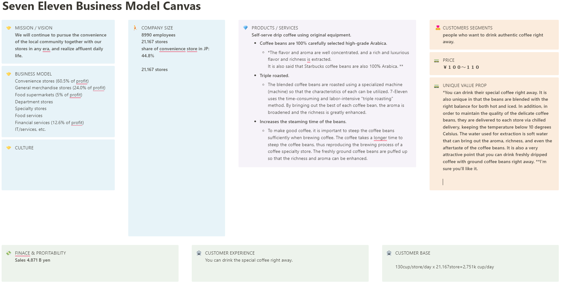Click the icon beside CUSTOMERS SEGMENTS
The height and width of the screenshot is (284, 562).
(x=438, y=28)
